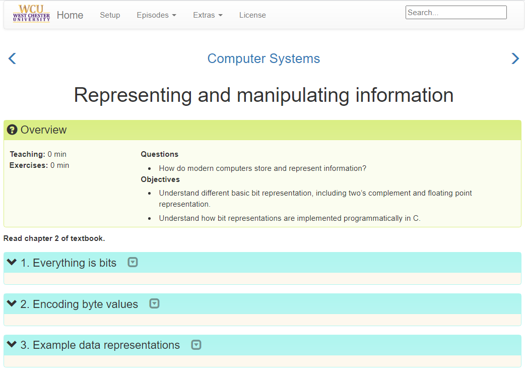Click heading '1. Everything is bits'
This screenshot has width=525, height=372.
click(x=69, y=263)
